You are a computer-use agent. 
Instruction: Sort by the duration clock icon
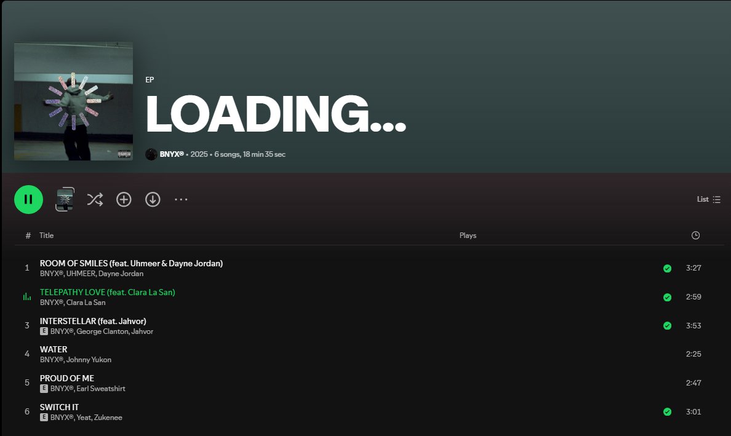695,236
